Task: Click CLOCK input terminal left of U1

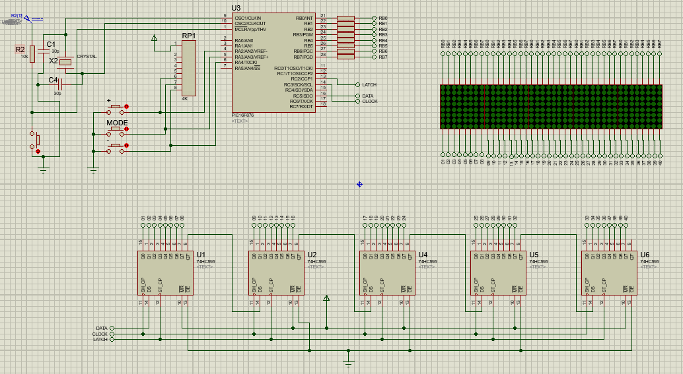Action: [x=112, y=334]
